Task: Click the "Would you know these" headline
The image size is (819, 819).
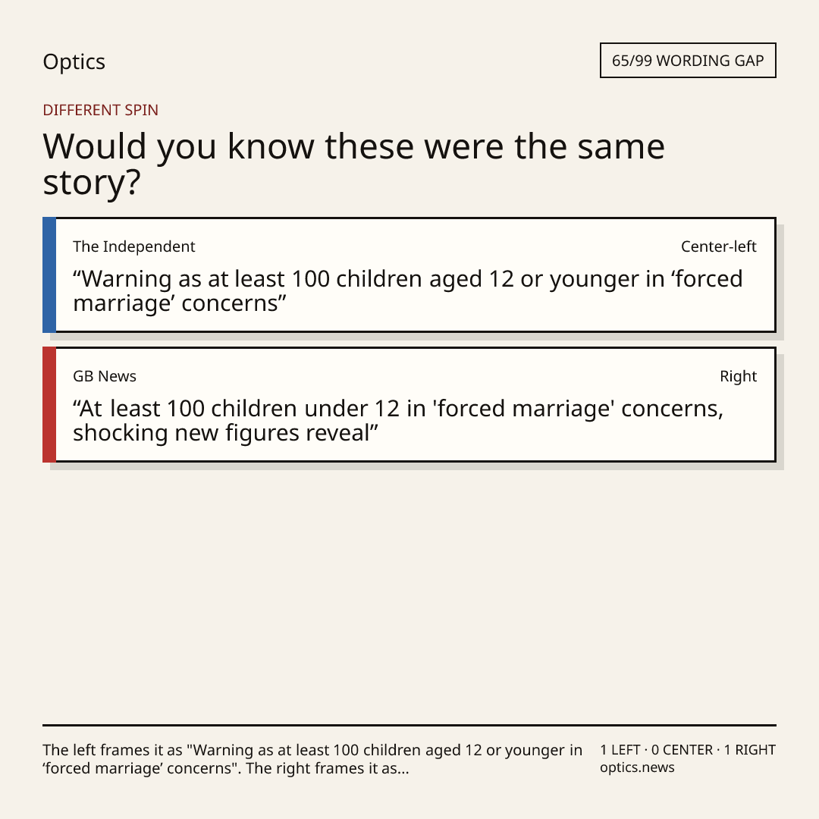Action: coord(353,164)
